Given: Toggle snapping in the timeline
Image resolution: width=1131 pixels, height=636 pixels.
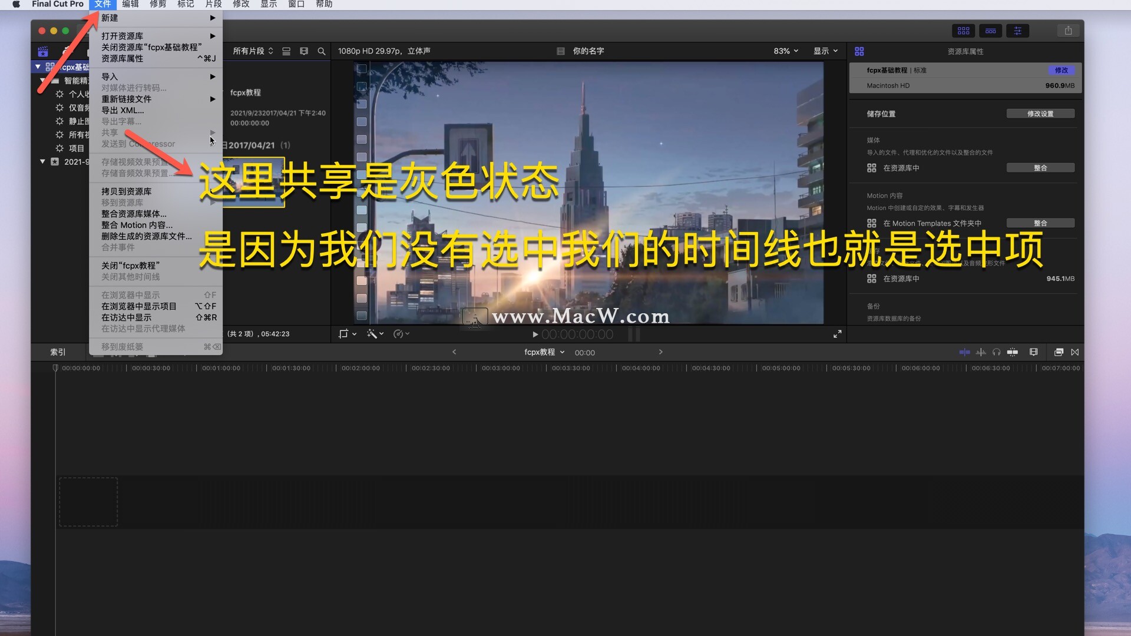Looking at the screenshot, I should [1013, 352].
